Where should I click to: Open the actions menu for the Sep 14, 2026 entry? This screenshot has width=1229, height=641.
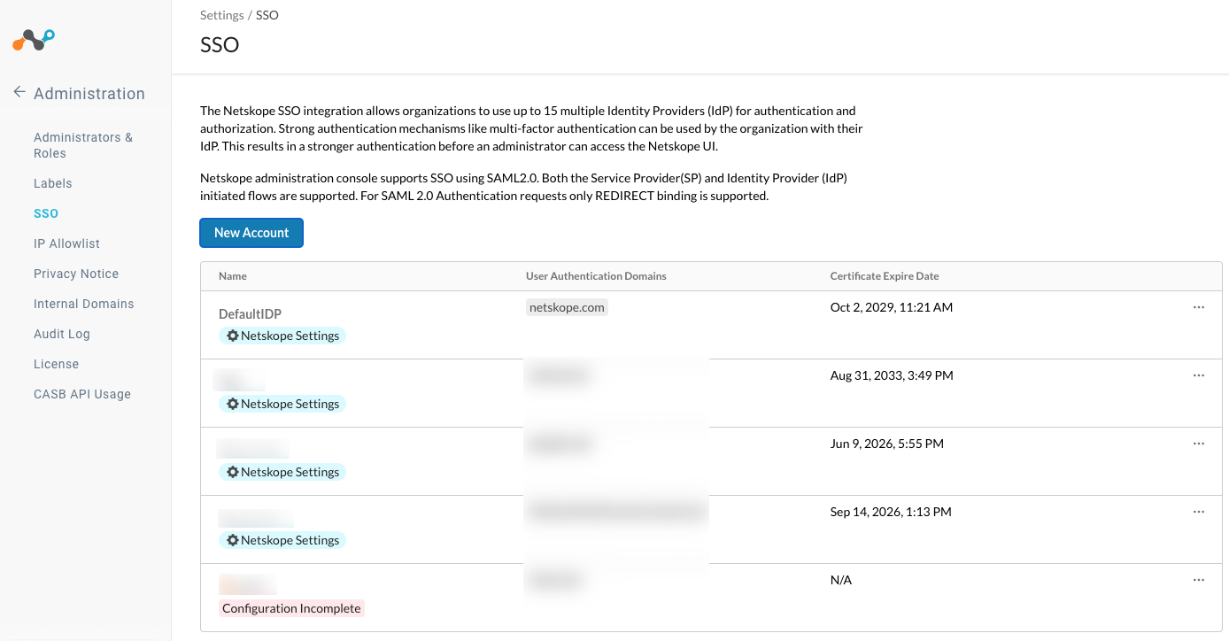[x=1199, y=512]
